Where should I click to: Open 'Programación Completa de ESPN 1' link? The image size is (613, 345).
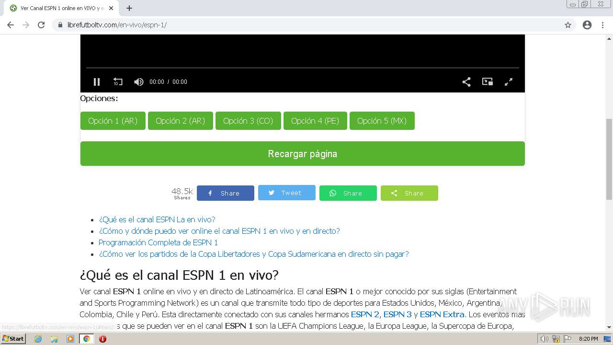tap(158, 242)
